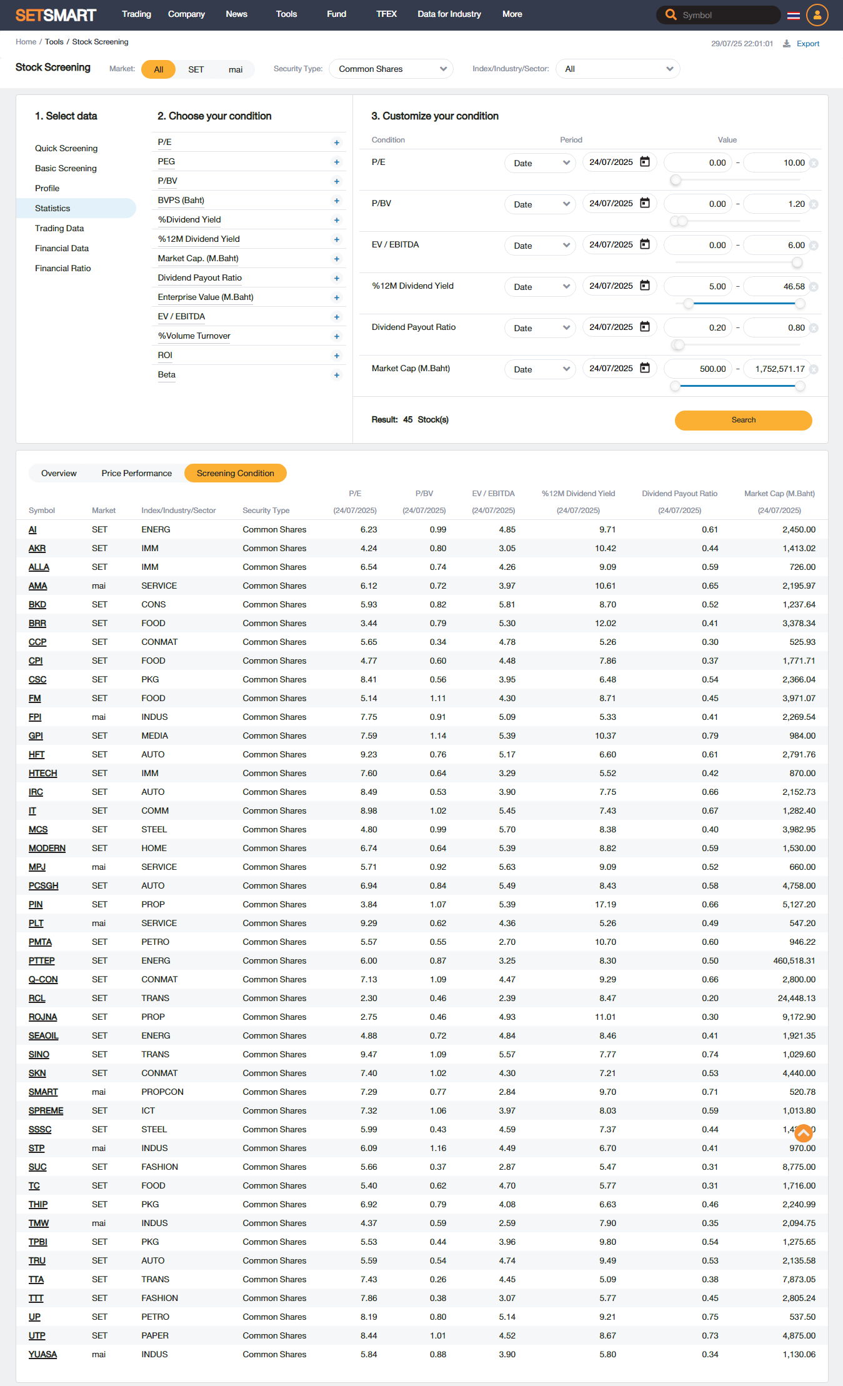Remove the %12M Dividend Yield condition
The width and height of the screenshot is (843, 1386).
[814, 287]
